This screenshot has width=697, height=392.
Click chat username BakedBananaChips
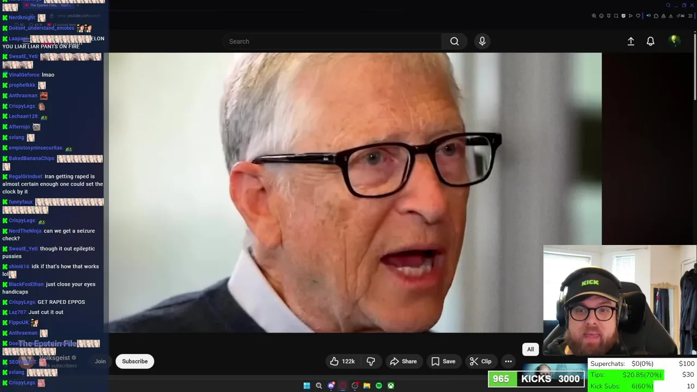point(32,158)
